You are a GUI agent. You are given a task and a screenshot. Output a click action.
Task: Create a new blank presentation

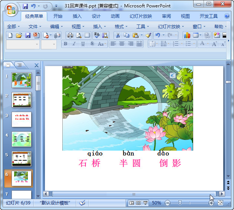(x=10, y=36)
